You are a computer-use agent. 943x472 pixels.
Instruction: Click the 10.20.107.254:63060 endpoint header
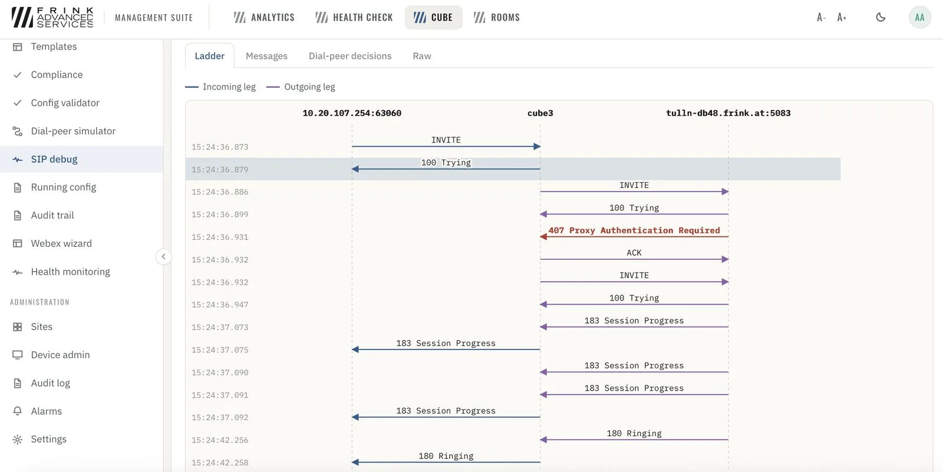click(x=352, y=113)
